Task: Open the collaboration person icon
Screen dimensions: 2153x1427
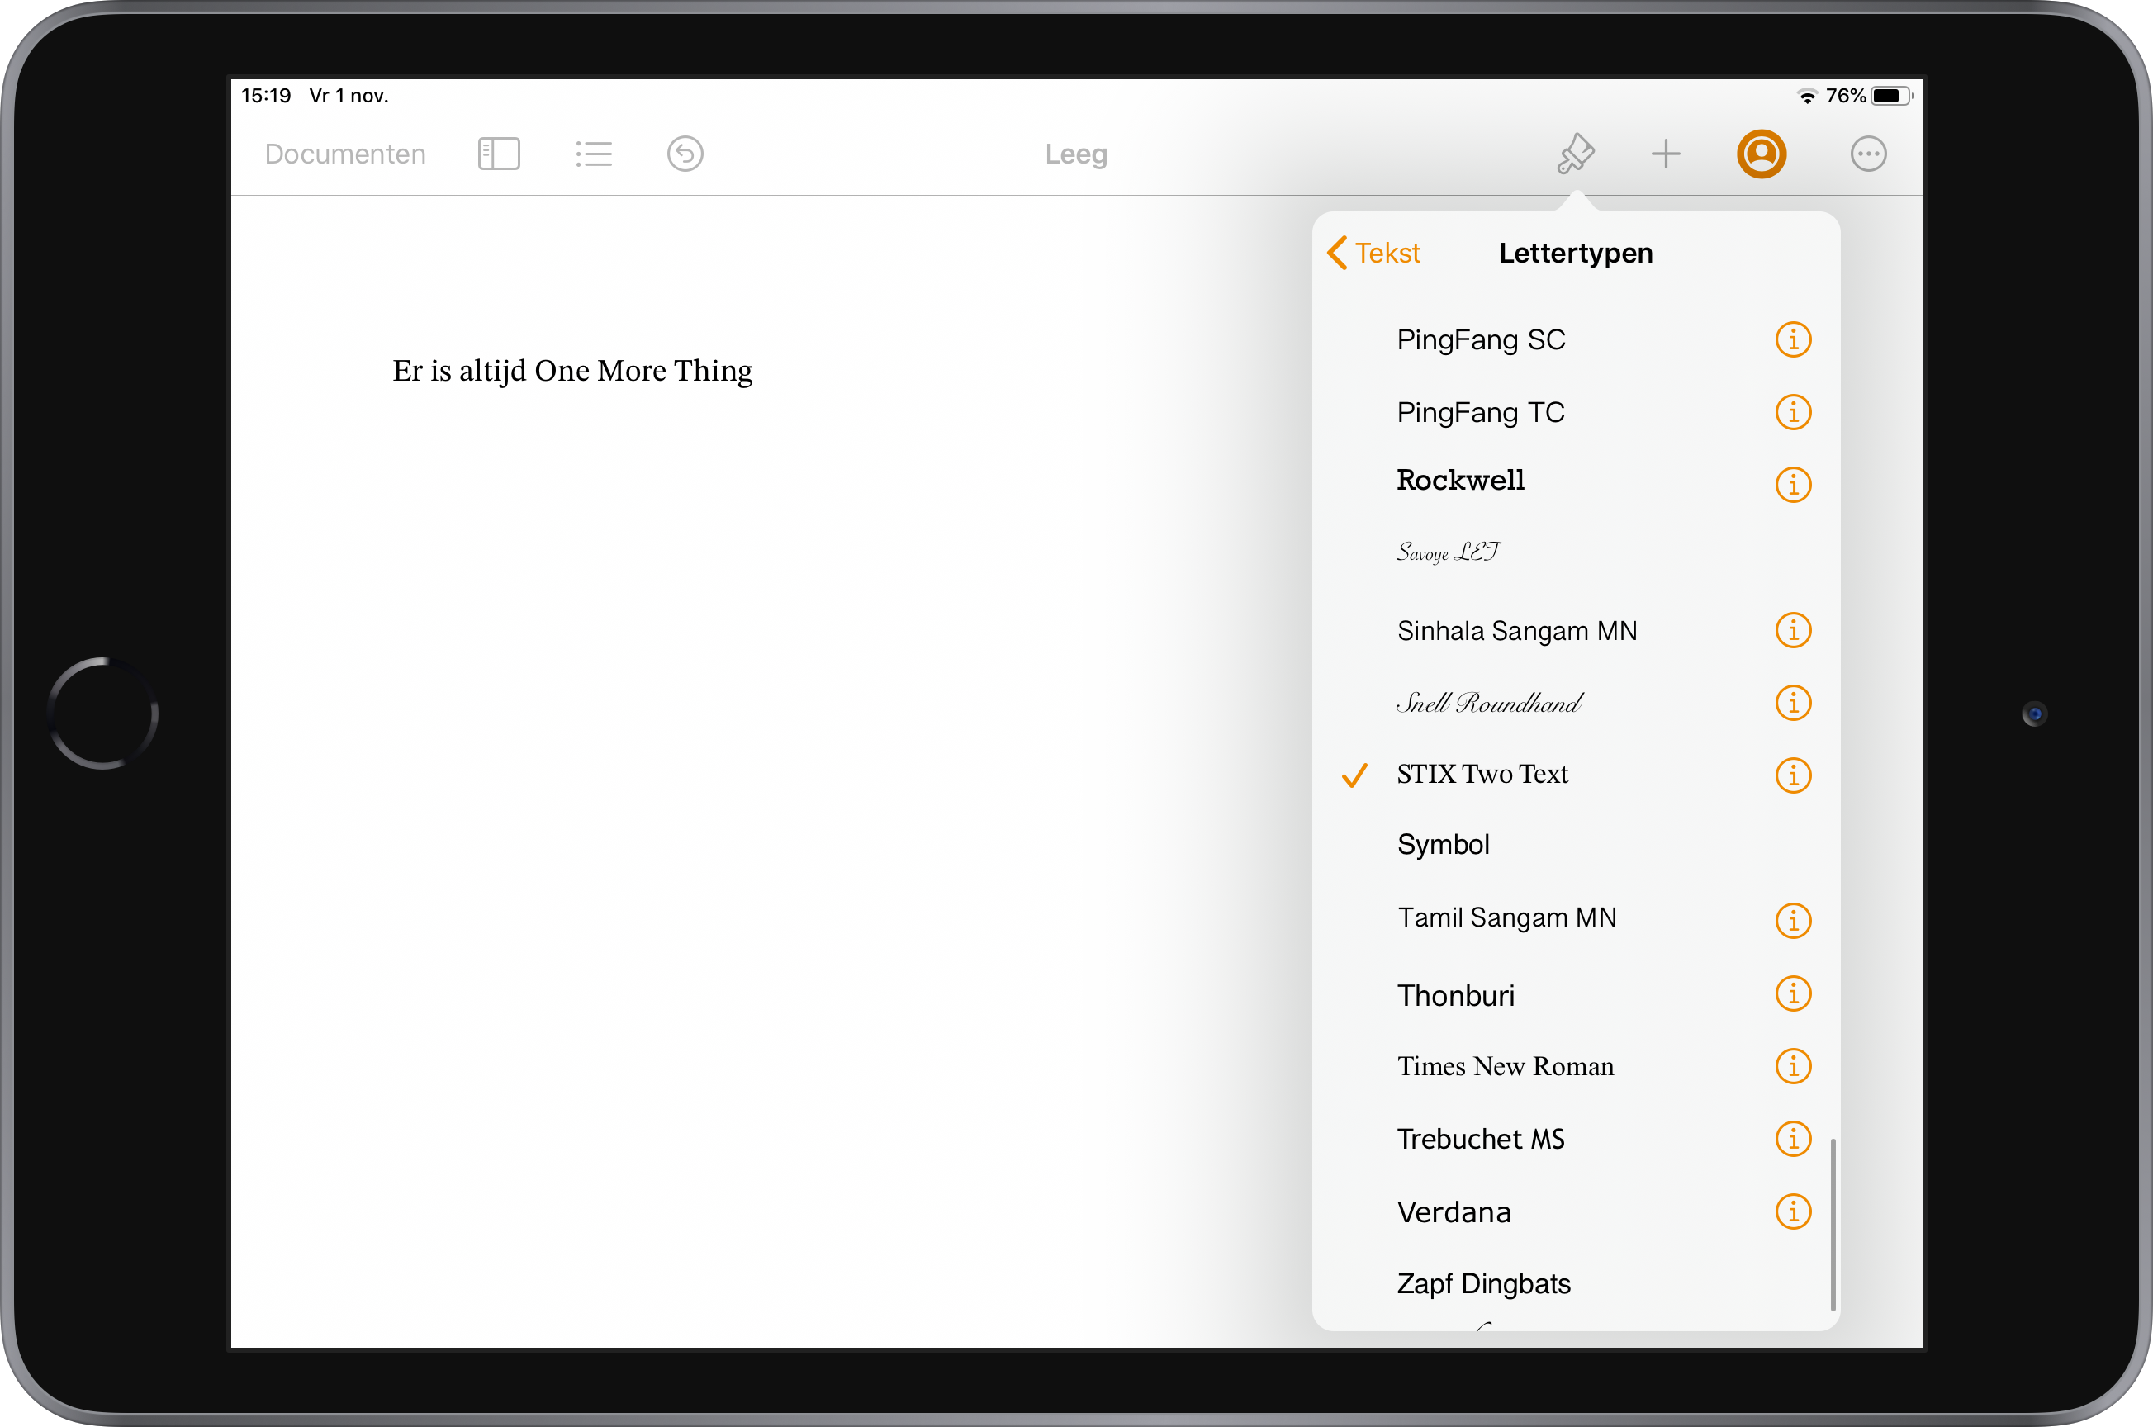Action: (x=1761, y=154)
